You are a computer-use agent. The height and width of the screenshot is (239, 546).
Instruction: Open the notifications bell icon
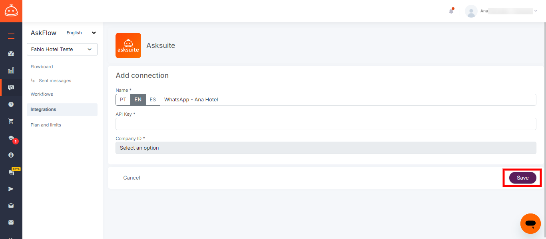click(x=451, y=11)
